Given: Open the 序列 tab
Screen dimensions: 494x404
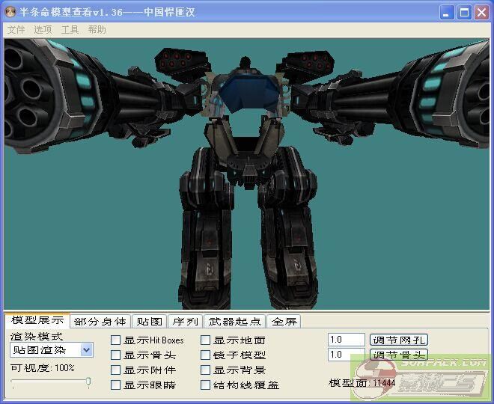Looking at the screenshot, I should click(184, 322).
